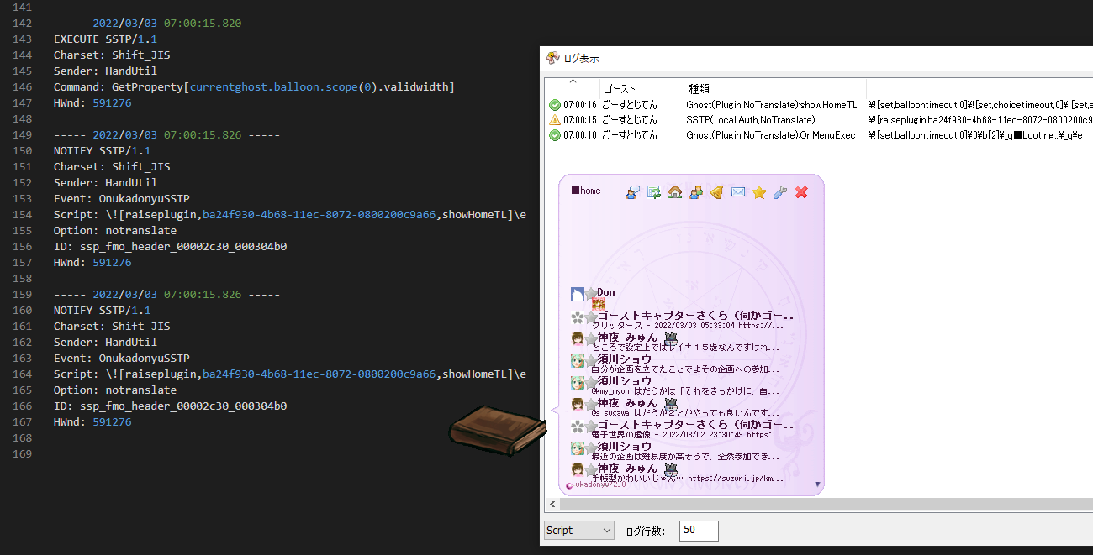Show favorites with gold star icon

[x=759, y=192]
